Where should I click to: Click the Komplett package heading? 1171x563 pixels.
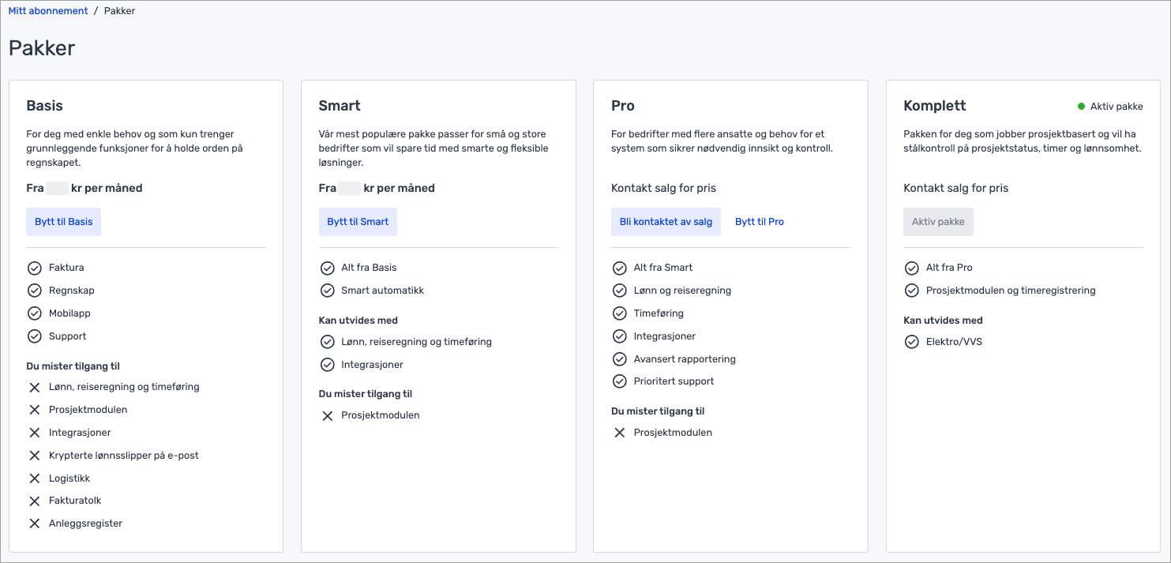coord(935,106)
